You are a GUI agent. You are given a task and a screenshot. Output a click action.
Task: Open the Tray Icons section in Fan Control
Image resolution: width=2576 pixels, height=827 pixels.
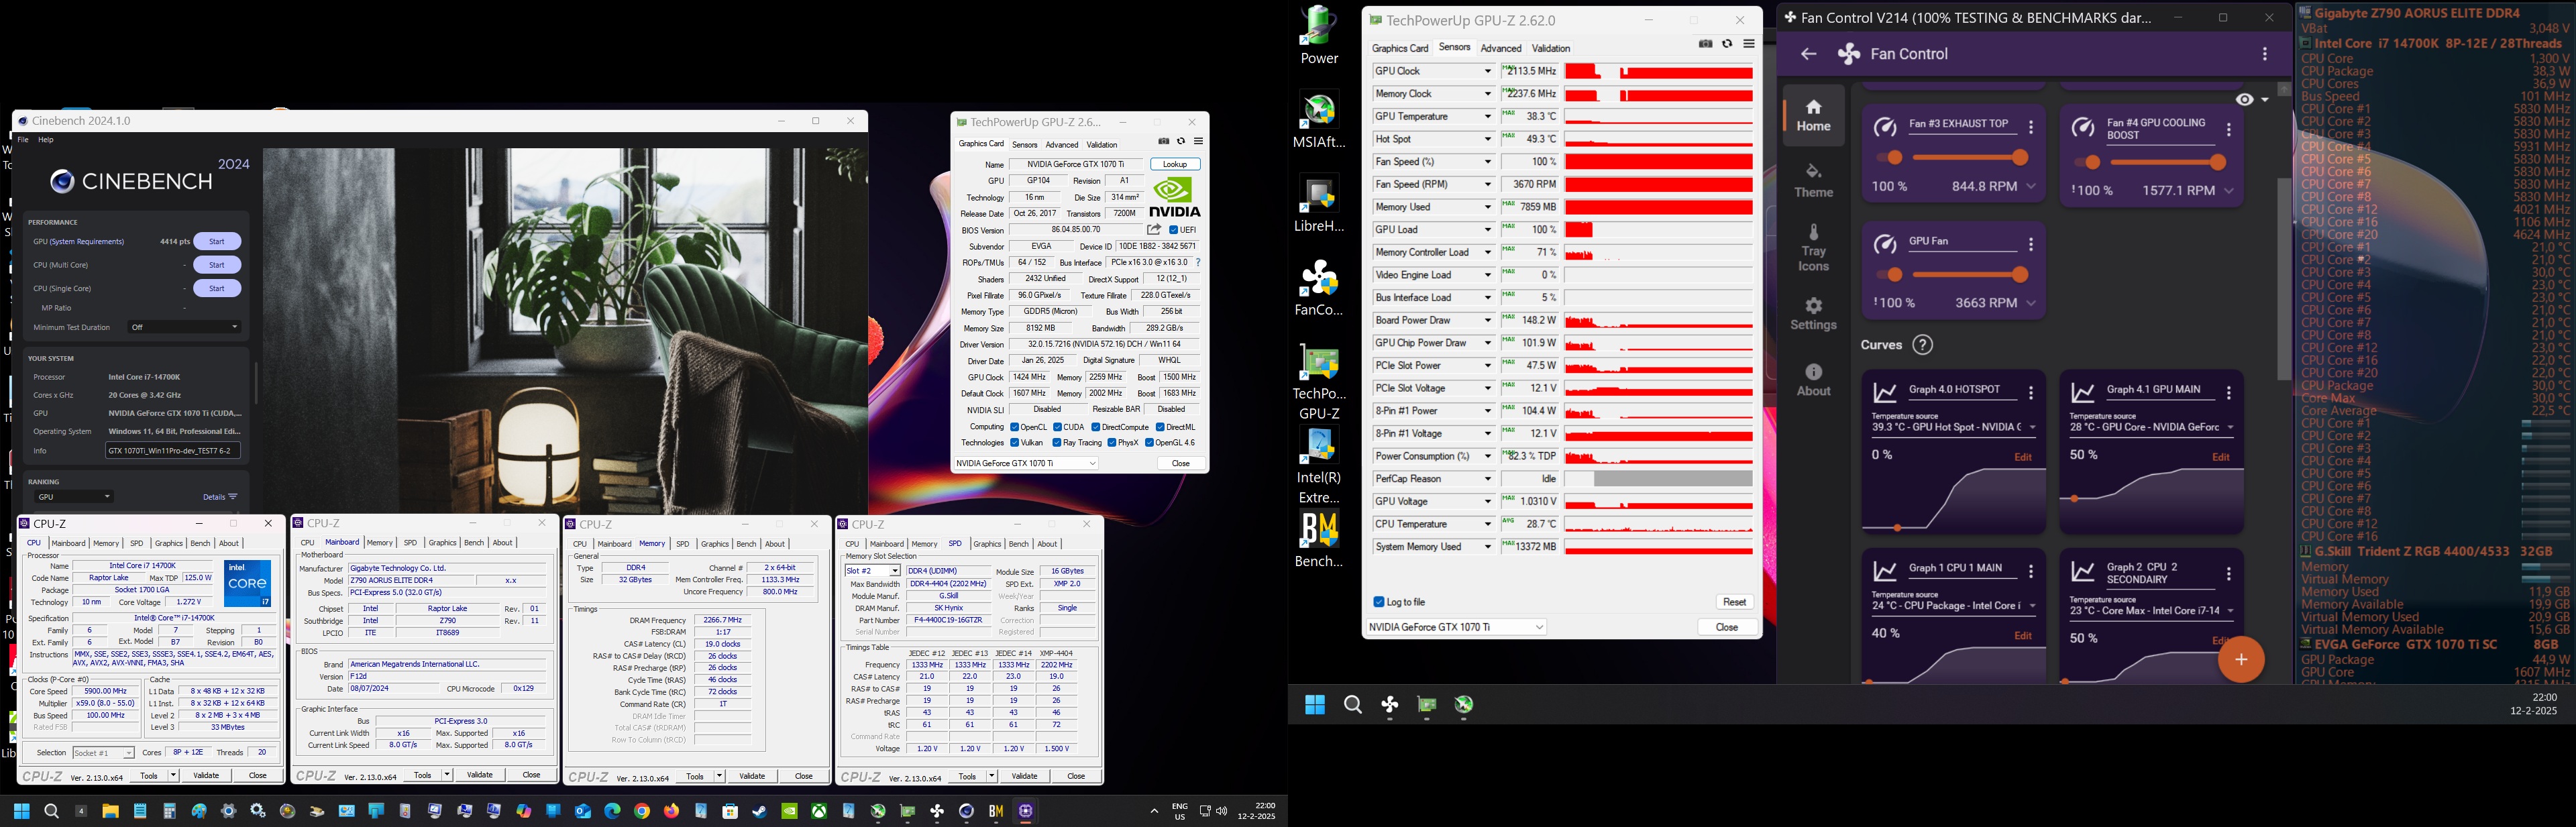pos(1813,248)
